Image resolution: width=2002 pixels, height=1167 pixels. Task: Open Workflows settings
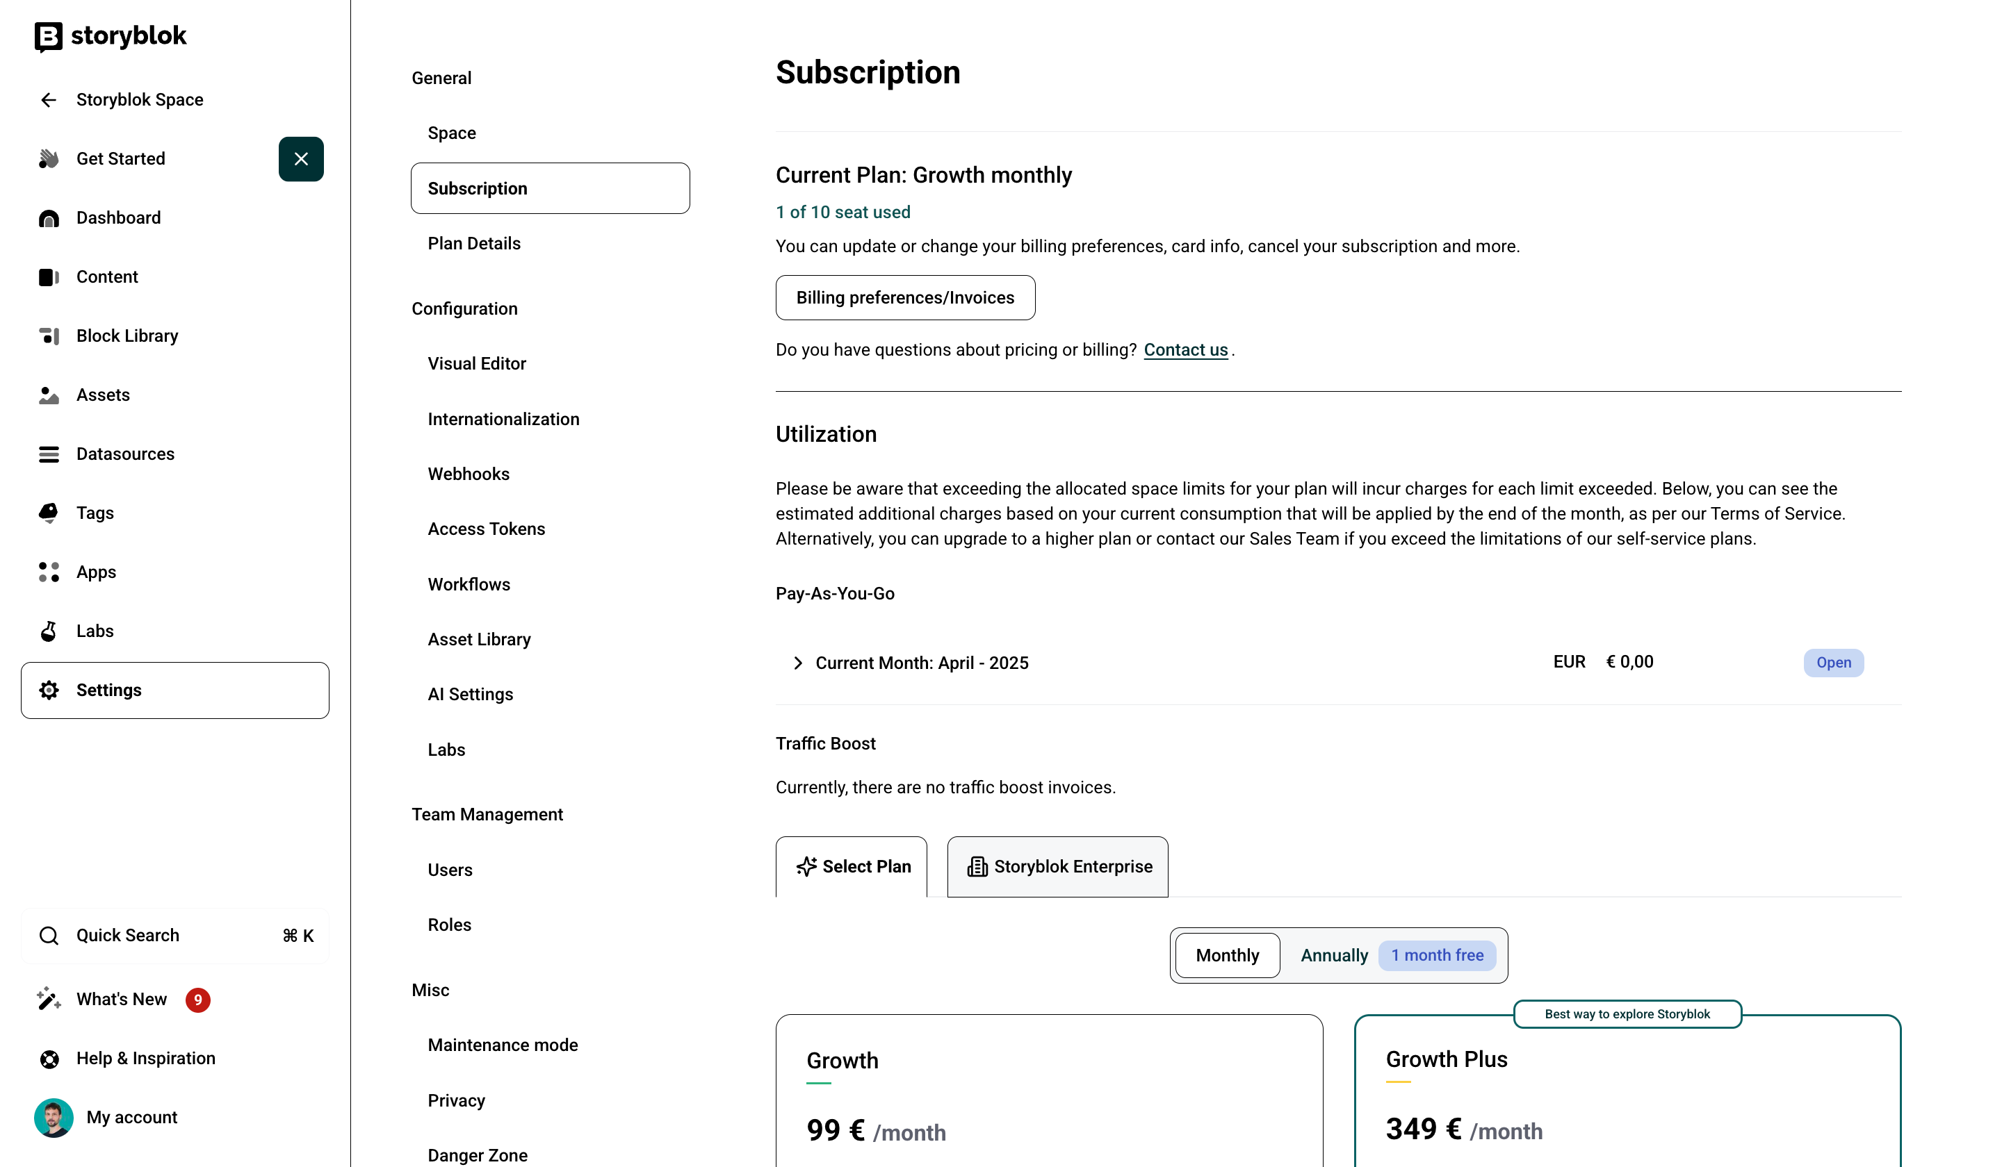tap(469, 584)
